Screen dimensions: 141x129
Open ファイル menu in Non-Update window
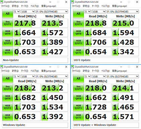coord(5,6)
